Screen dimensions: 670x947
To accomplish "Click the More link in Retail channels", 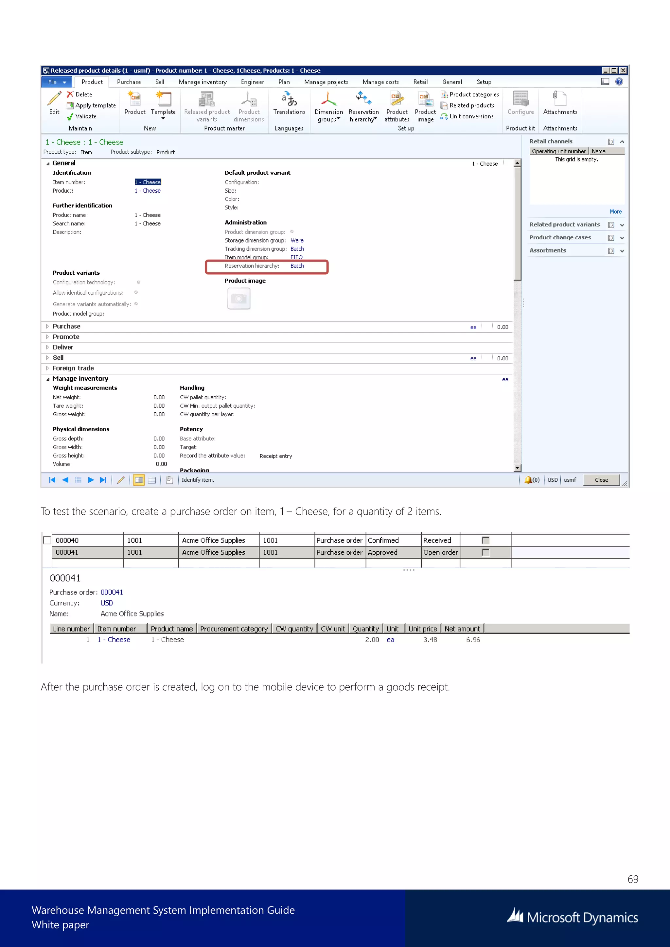I will pyautogui.click(x=616, y=212).
